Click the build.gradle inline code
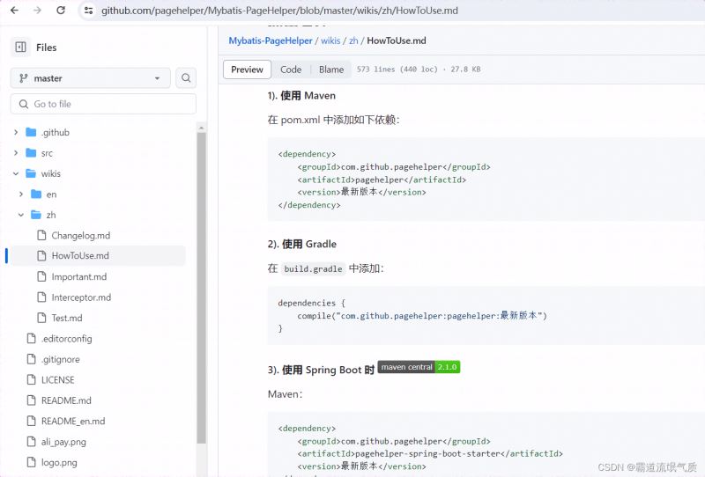 313,269
